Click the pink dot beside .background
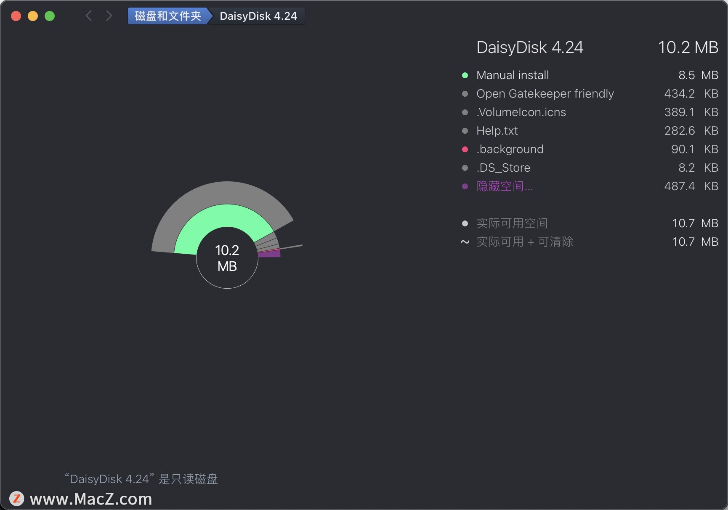The height and width of the screenshot is (510, 728). pyautogui.click(x=465, y=149)
